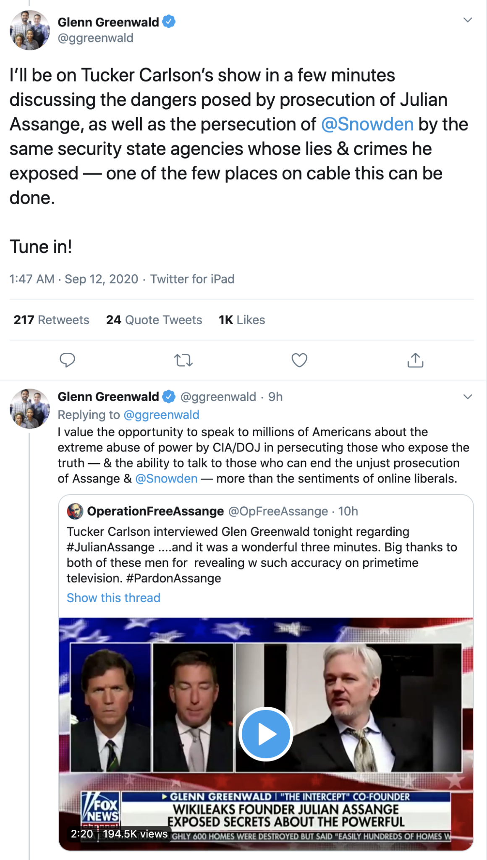Tap the heart like icon
Image resolution: width=487 pixels, height=860 pixels.
tap(299, 360)
